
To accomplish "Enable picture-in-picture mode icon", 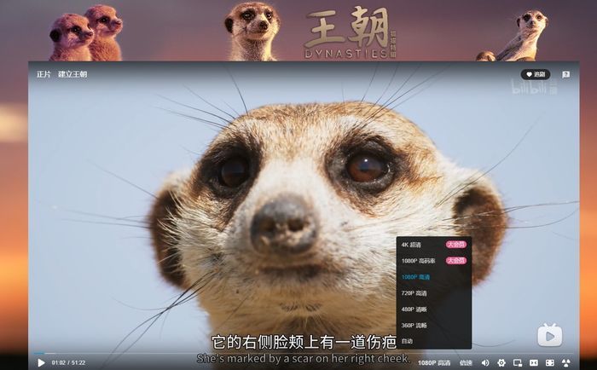I will point(518,363).
